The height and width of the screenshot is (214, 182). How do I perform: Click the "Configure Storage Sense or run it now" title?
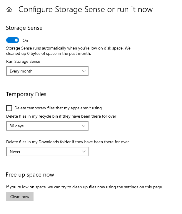[x=86, y=9]
